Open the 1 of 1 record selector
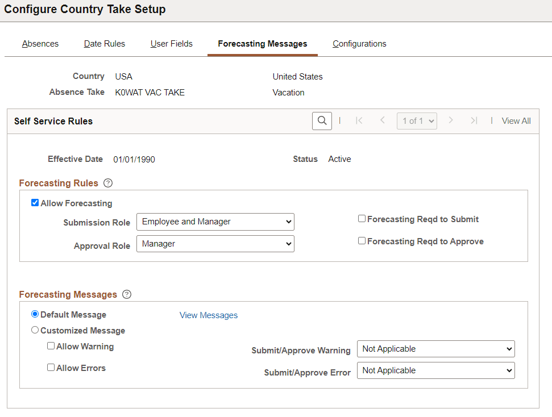 click(x=417, y=120)
